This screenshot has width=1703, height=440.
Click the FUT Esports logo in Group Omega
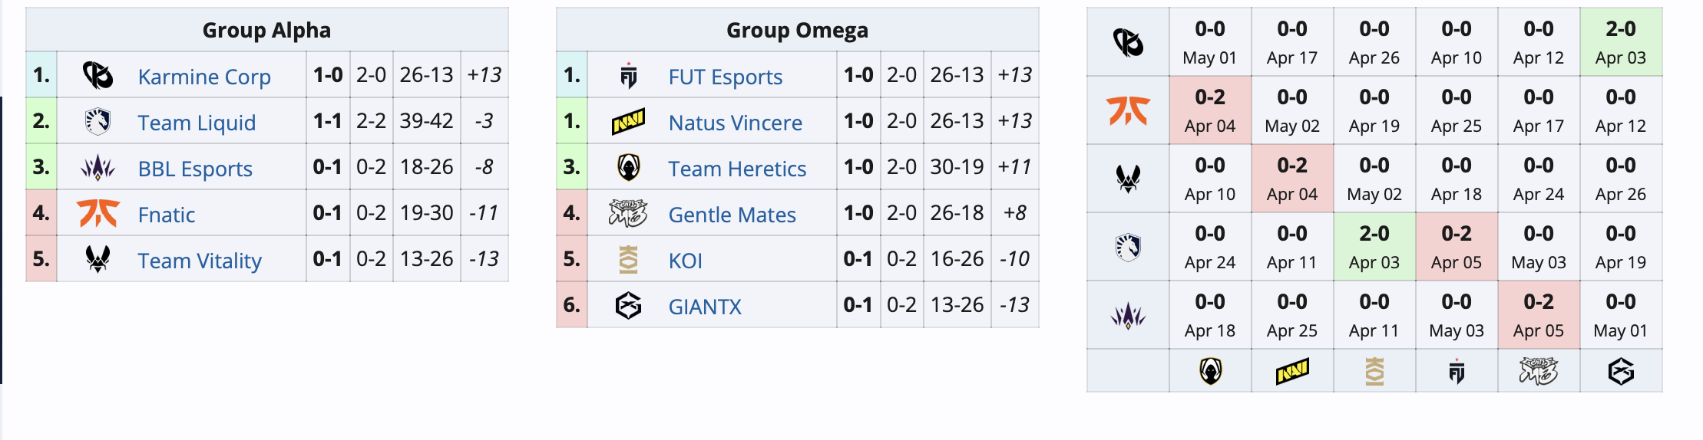(628, 75)
